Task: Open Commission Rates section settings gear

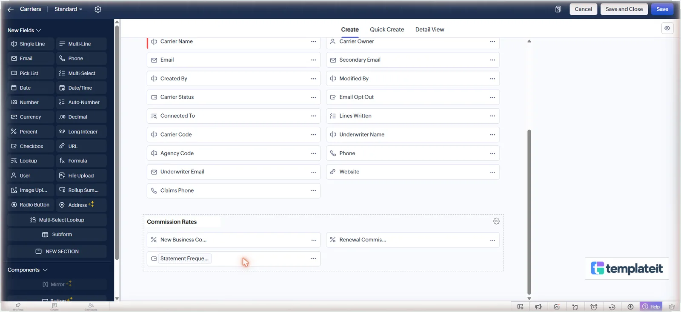Action: pos(496,221)
